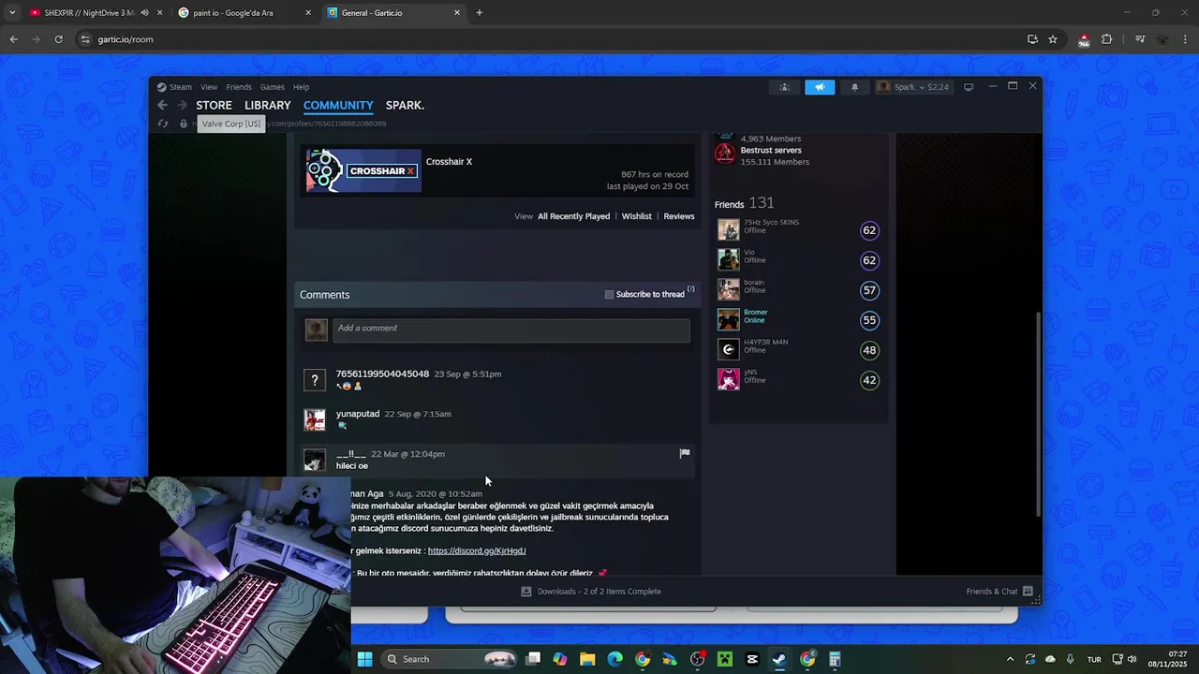Viewport: 1199px width, 674px height.
Task: Open Chrome tab search dropdown
Action: (12, 13)
